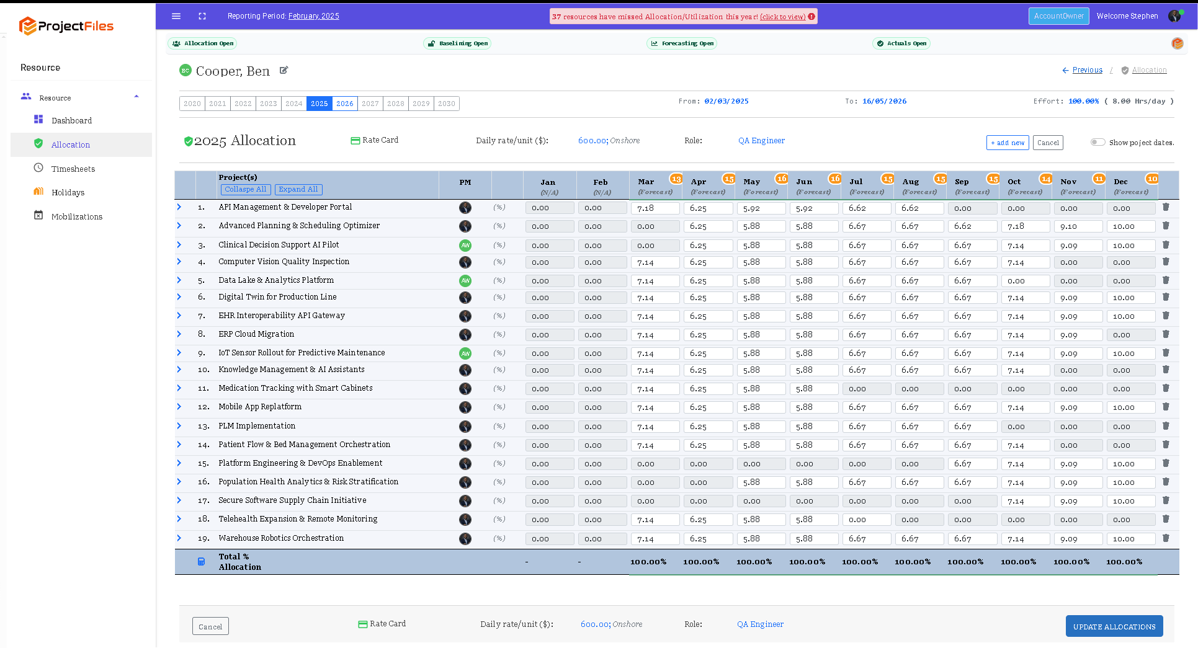Expand Telehealth Expansion & Remote Monitoring row
Image resolution: width=1198 pixels, height=648 pixels.
[x=179, y=519]
